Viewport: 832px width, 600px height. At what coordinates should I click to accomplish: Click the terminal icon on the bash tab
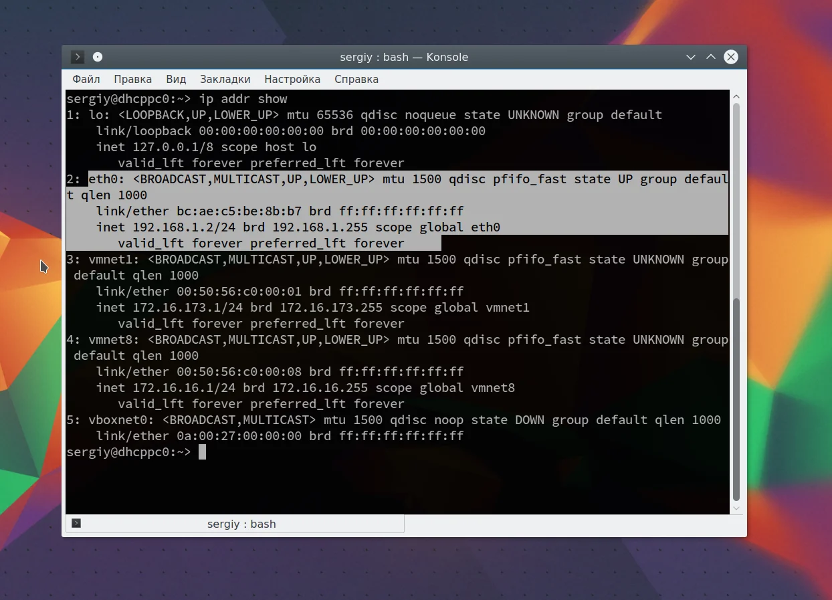76,523
